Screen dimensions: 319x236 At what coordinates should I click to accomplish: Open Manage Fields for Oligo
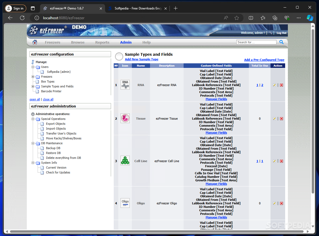(x=216, y=218)
